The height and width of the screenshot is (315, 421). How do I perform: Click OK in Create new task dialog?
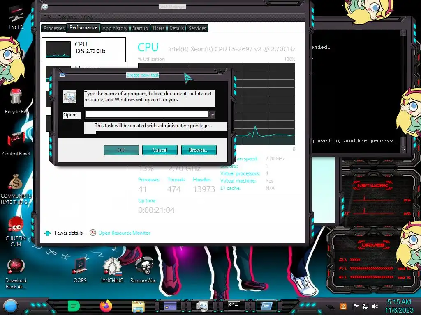121,150
